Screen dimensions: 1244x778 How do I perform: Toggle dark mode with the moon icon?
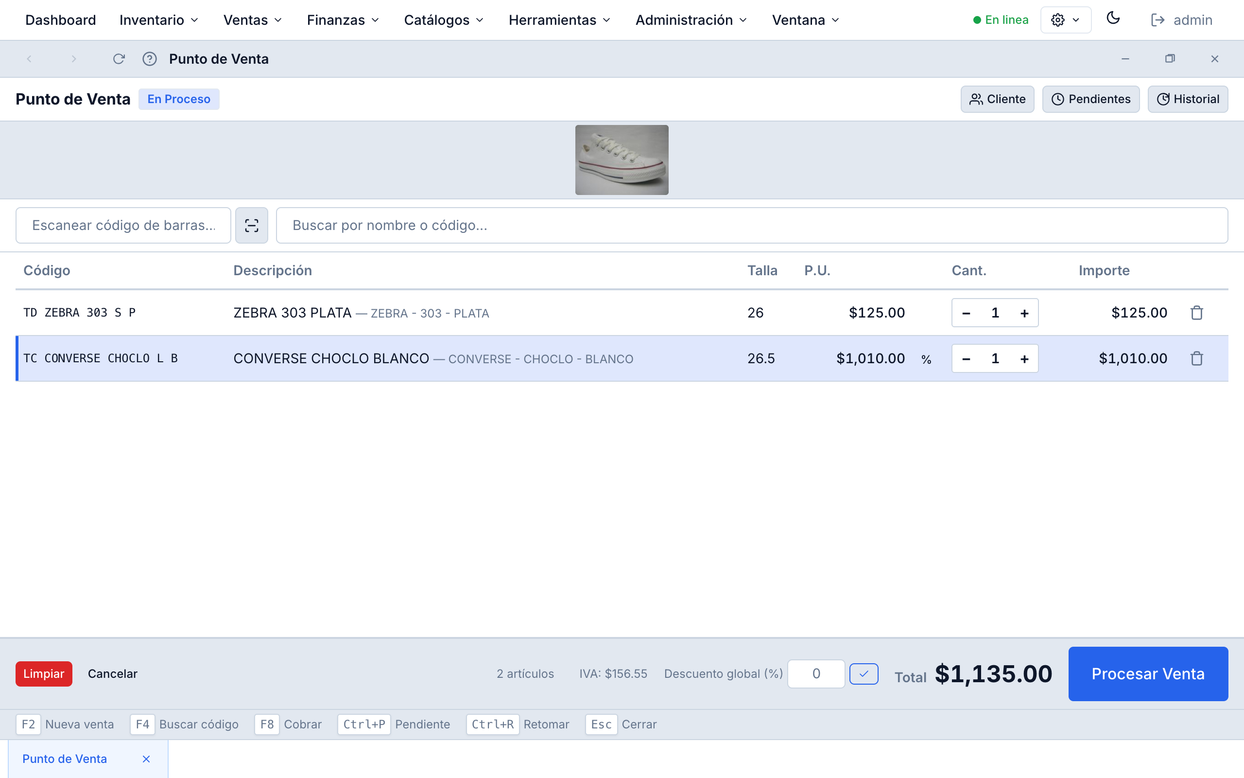tap(1113, 19)
